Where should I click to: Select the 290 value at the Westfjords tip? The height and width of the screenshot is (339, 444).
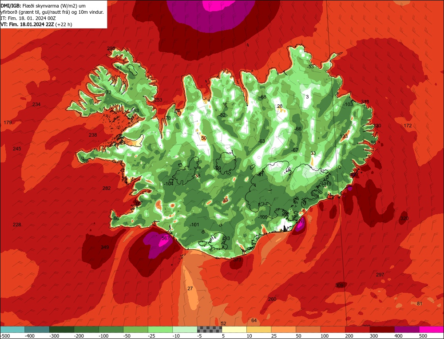(x=111, y=48)
